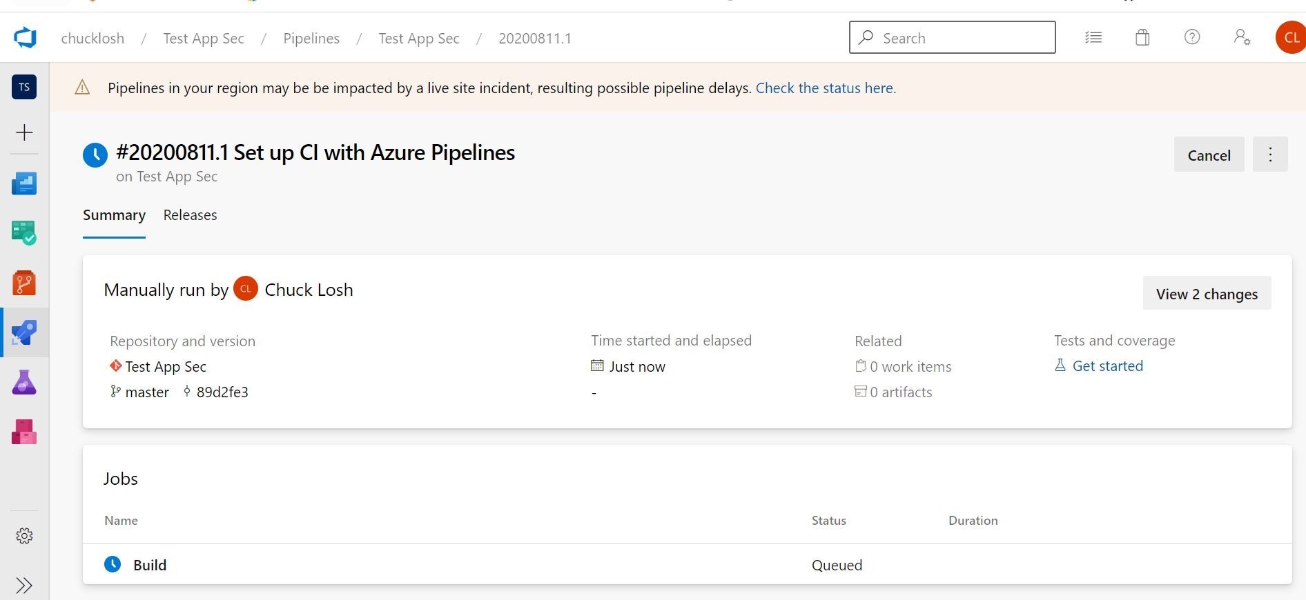Switch to the Releases tab
This screenshot has height=600, width=1306.
(x=190, y=215)
